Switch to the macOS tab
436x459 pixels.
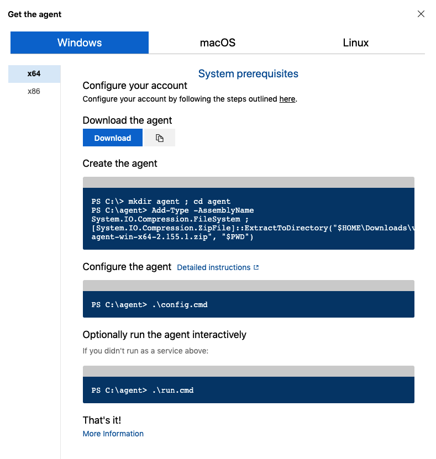coord(218,43)
